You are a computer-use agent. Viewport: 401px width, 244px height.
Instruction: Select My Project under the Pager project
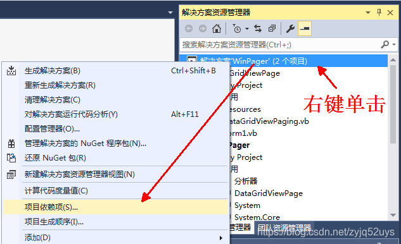(x=246, y=157)
